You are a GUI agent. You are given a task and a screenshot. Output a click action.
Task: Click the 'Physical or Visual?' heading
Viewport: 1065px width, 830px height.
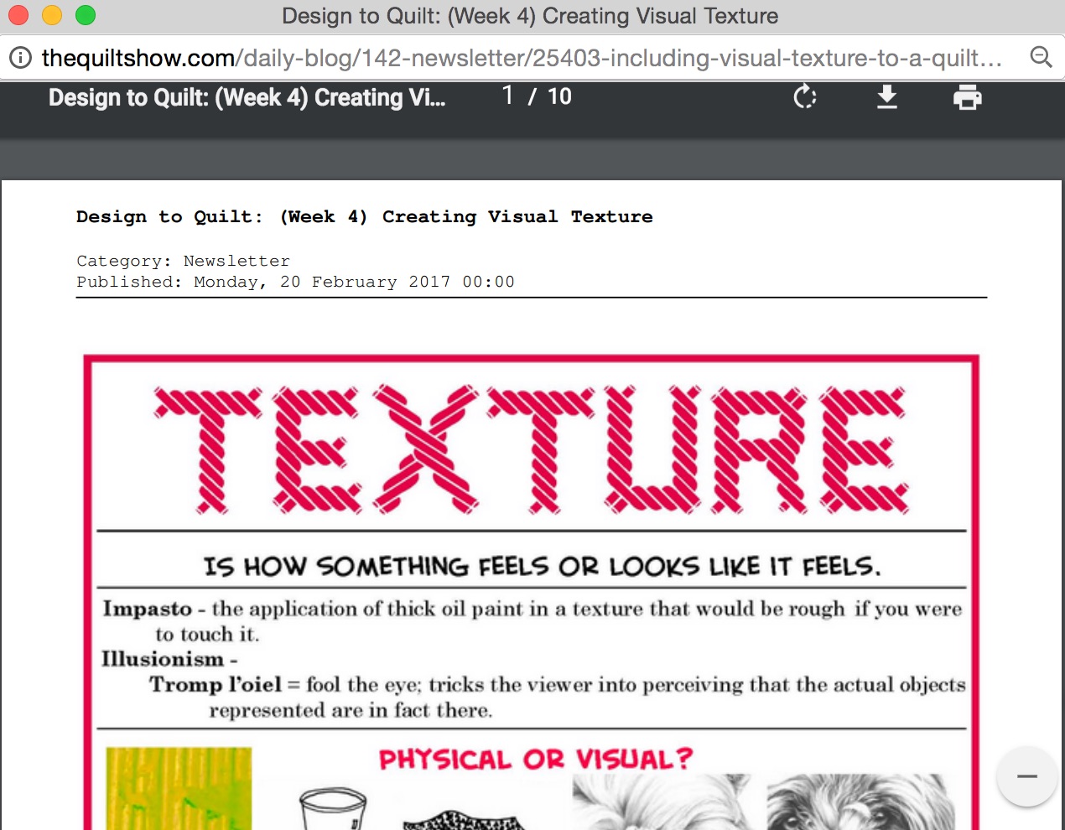click(535, 760)
